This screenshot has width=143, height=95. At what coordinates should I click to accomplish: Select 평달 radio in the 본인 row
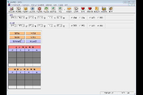click(x=74, y=18)
